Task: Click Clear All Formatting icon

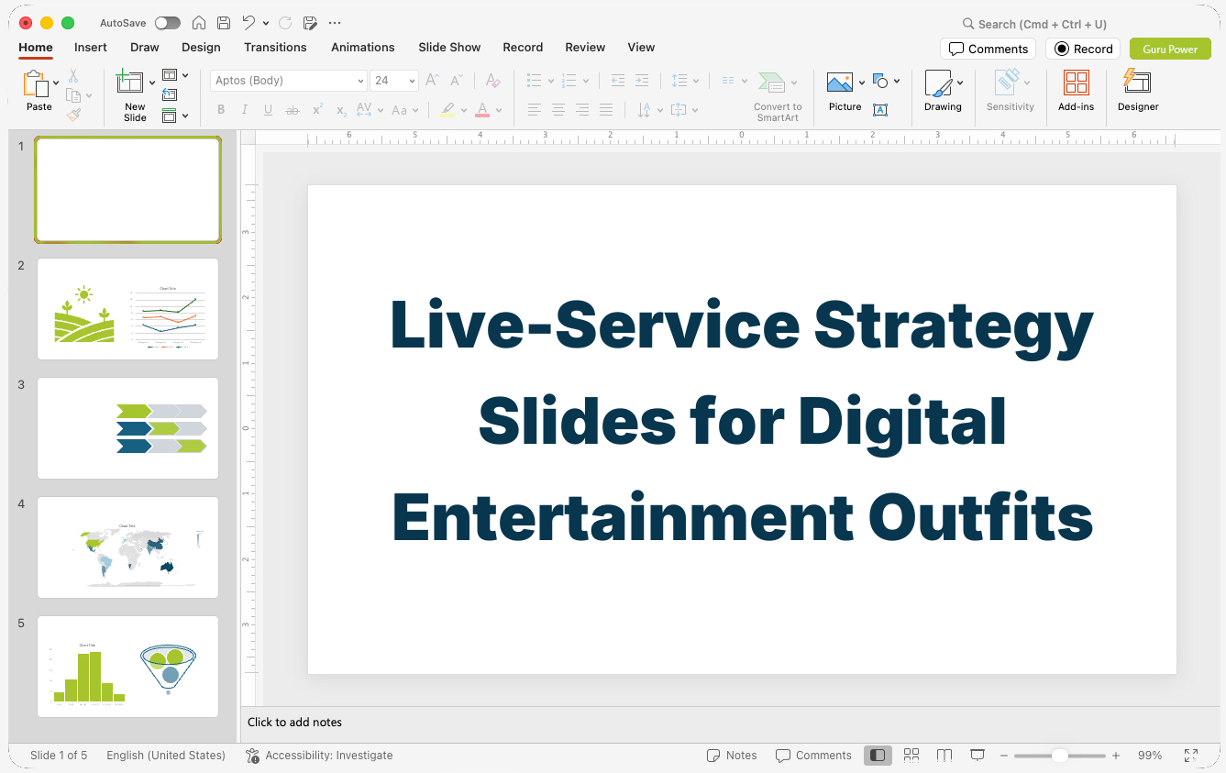Action: (x=492, y=81)
